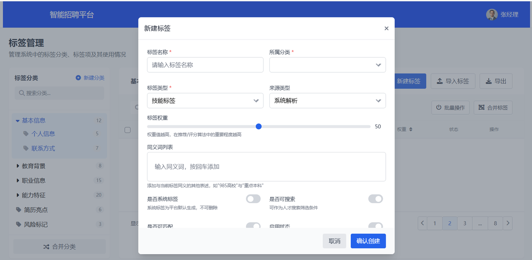Click the 批量操作 button
This screenshot has height=260, width=532.
[x=451, y=108]
